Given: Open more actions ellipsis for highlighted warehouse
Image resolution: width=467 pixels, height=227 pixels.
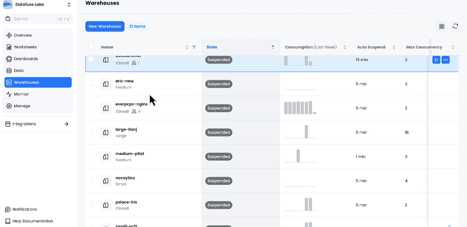Looking at the screenshot, I should tap(446, 60).
